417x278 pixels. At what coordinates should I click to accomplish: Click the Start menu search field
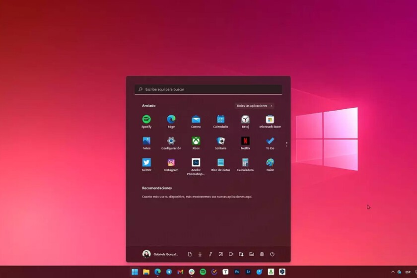click(208, 89)
